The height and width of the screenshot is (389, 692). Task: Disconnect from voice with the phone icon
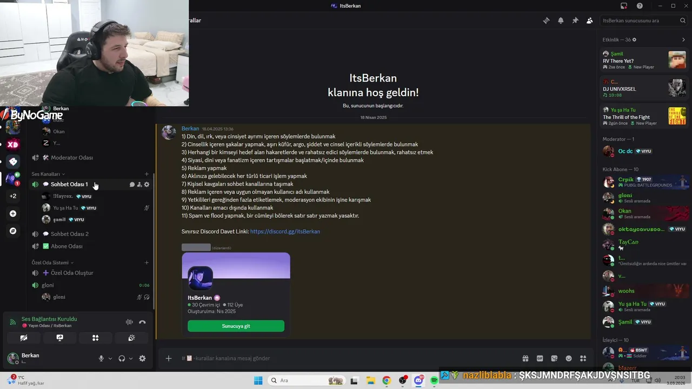click(x=142, y=322)
